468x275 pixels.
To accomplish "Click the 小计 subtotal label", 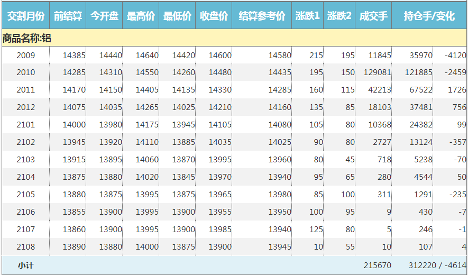I will click(x=25, y=265).
